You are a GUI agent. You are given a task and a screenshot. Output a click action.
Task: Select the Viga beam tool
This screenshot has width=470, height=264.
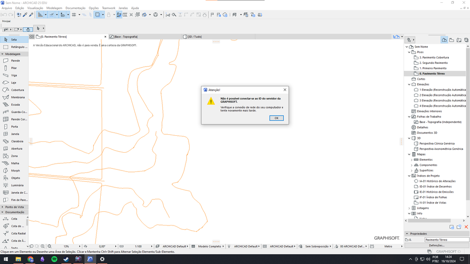click(14, 76)
